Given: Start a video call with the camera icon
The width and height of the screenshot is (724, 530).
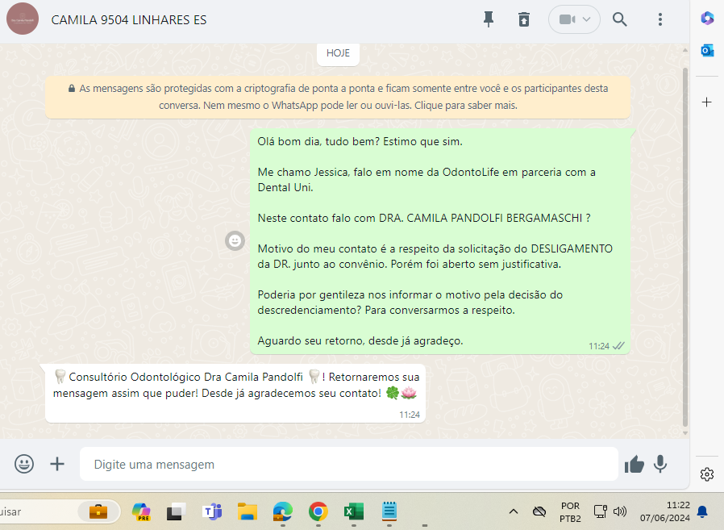Looking at the screenshot, I should (567, 19).
